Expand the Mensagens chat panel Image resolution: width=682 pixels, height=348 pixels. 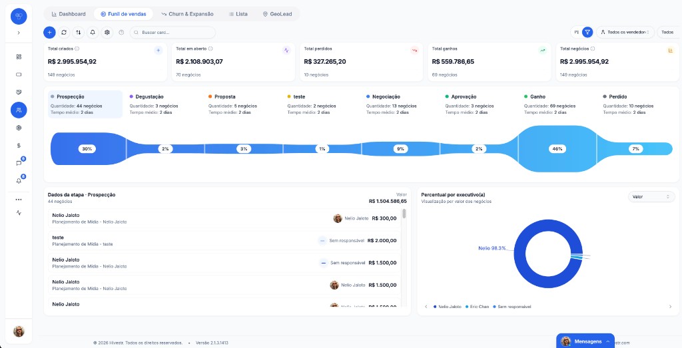pos(585,341)
